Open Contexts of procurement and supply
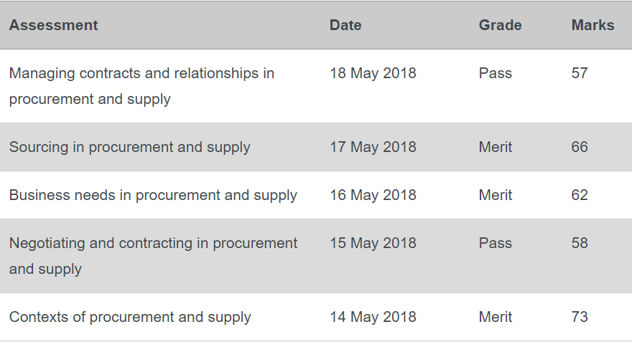 point(130,317)
